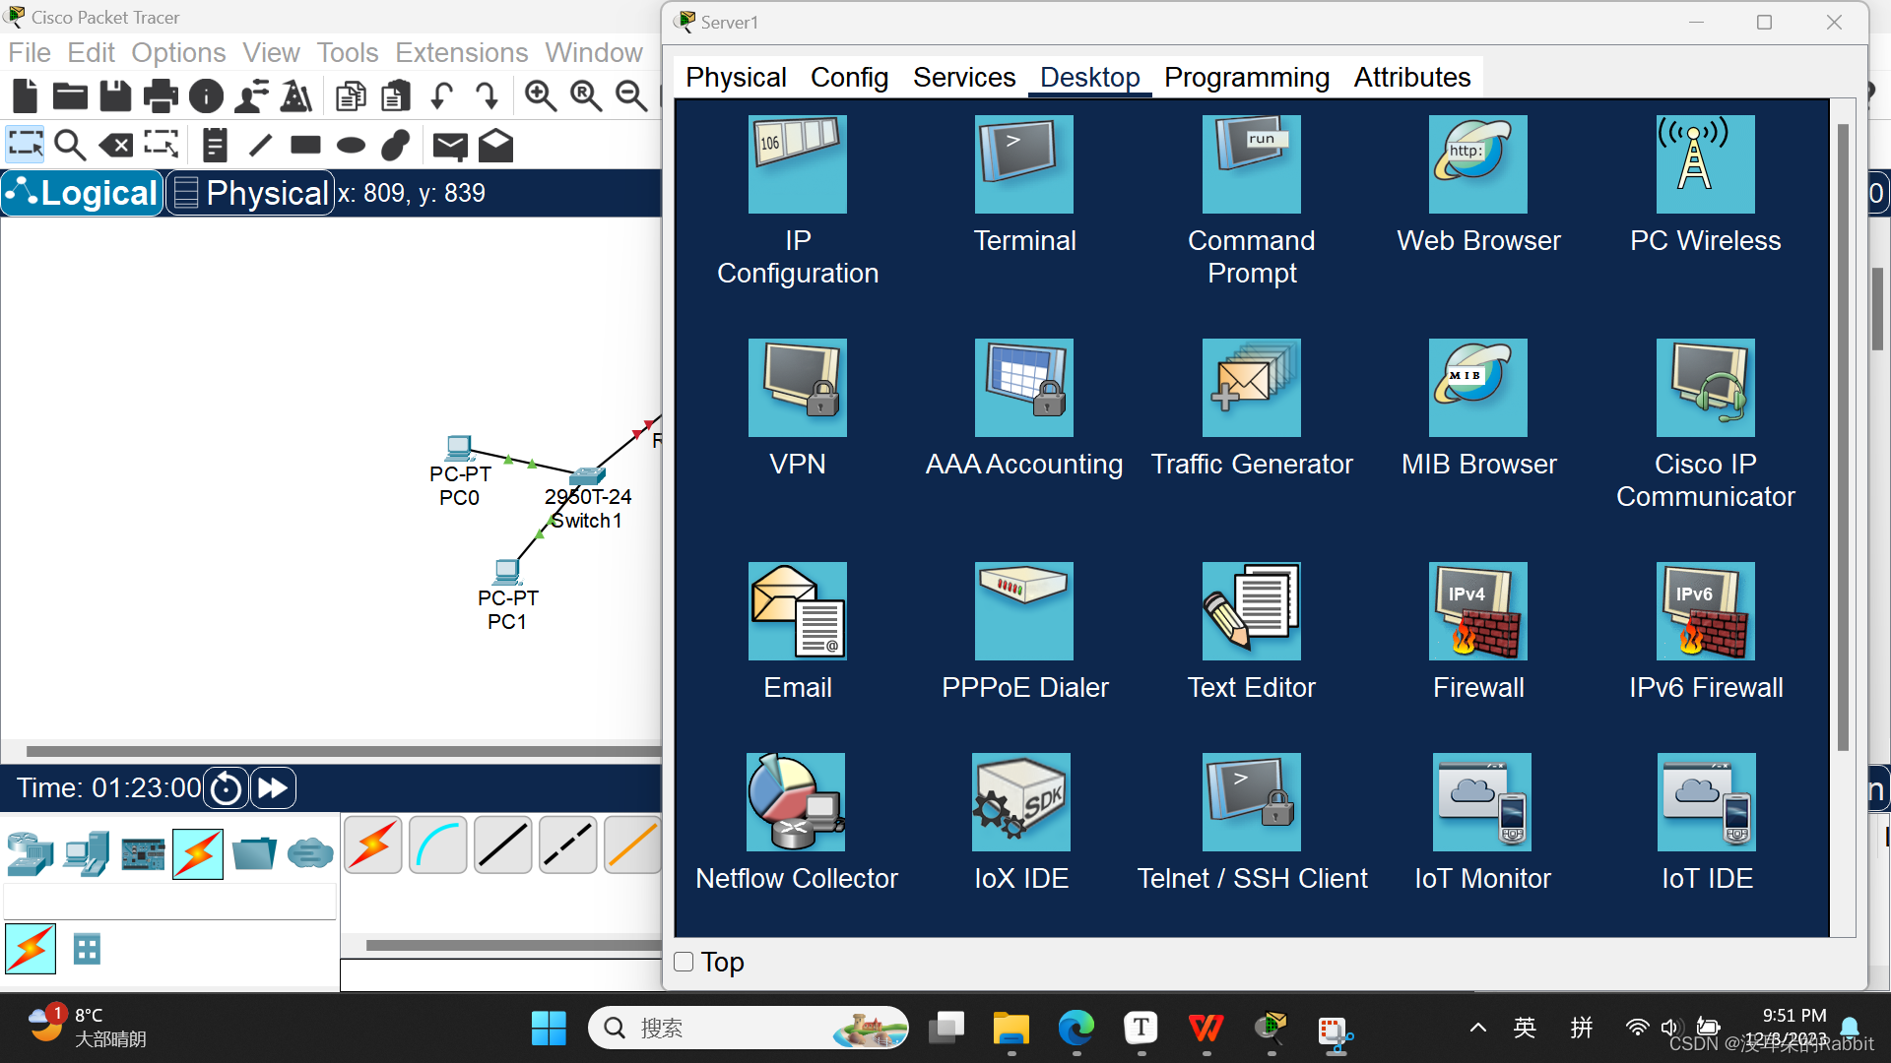The height and width of the screenshot is (1063, 1891).
Task: Open IP Configuration app
Action: [x=797, y=164]
